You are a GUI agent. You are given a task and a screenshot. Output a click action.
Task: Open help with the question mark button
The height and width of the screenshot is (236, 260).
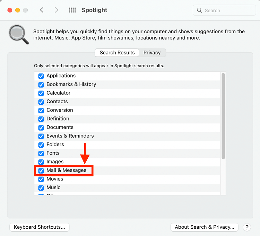[247, 227]
